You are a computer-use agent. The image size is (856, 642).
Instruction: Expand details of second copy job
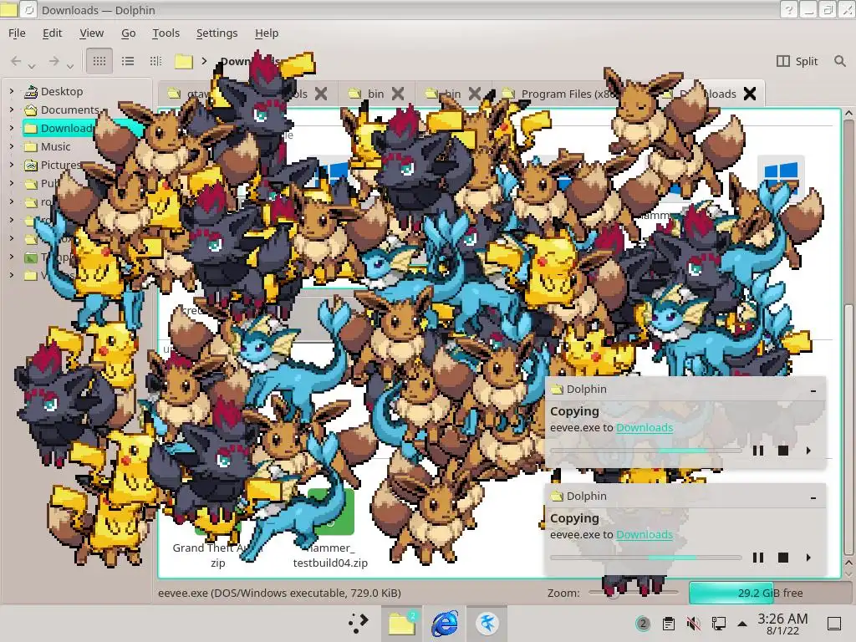click(x=808, y=558)
